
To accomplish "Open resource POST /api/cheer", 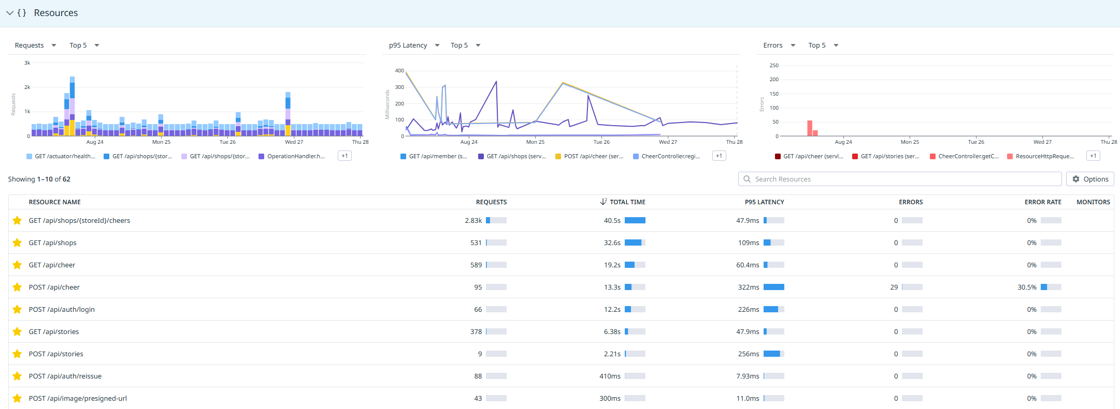I will tap(54, 287).
